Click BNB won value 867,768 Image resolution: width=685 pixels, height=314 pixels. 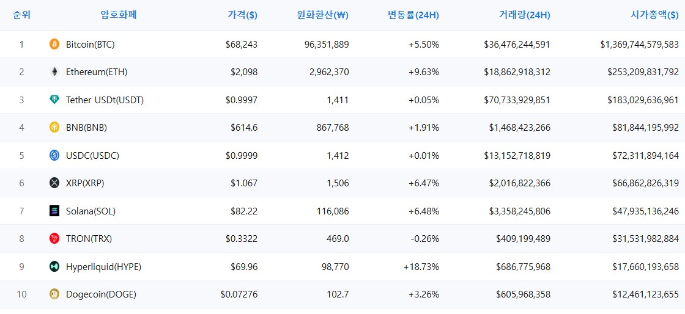[333, 128]
